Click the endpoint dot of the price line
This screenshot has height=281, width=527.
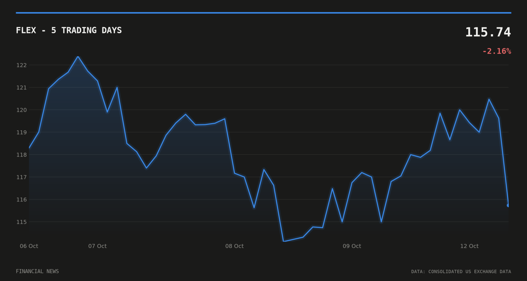pos(508,206)
